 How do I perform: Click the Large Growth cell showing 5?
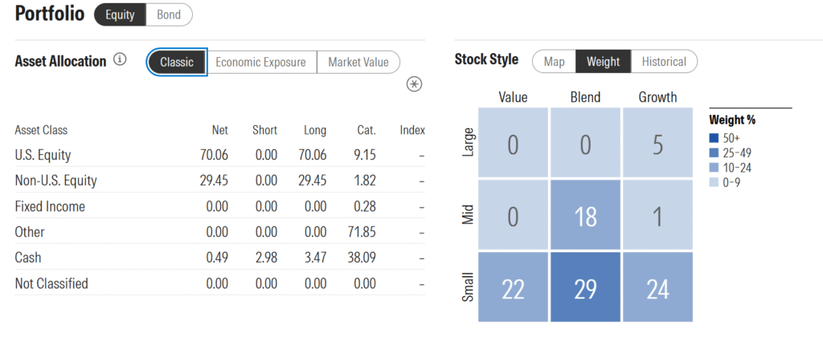tap(657, 143)
